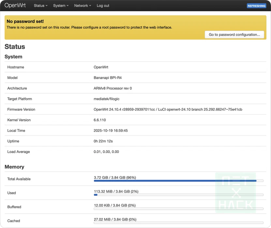Screen dimensions: 271x228
Task: Click the Cached memory progress bar
Action: pyautogui.click(x=178, y=223)
